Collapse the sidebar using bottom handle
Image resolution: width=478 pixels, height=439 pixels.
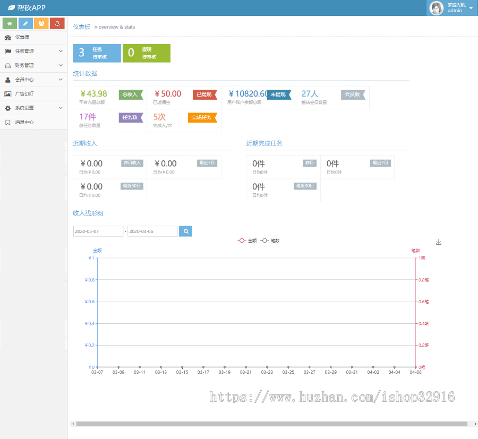point(33,131)
